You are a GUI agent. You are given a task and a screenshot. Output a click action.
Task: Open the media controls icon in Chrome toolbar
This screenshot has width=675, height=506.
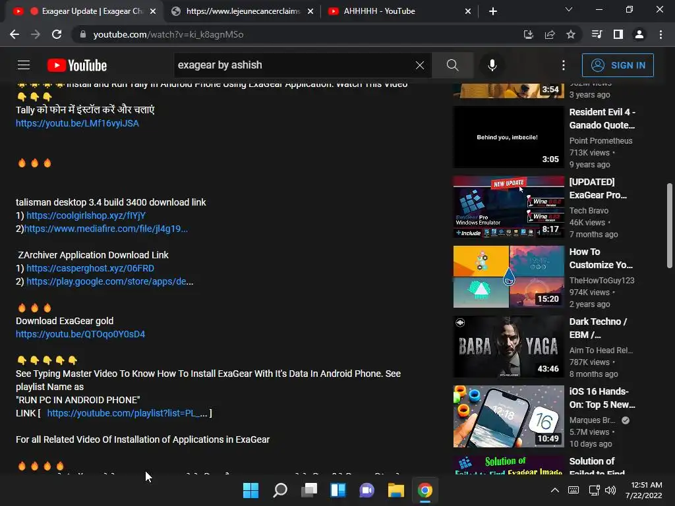[597, 34]
